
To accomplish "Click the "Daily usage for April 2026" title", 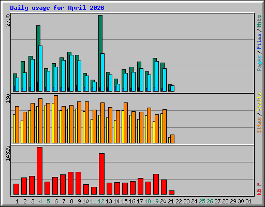I will pos(57,8).
